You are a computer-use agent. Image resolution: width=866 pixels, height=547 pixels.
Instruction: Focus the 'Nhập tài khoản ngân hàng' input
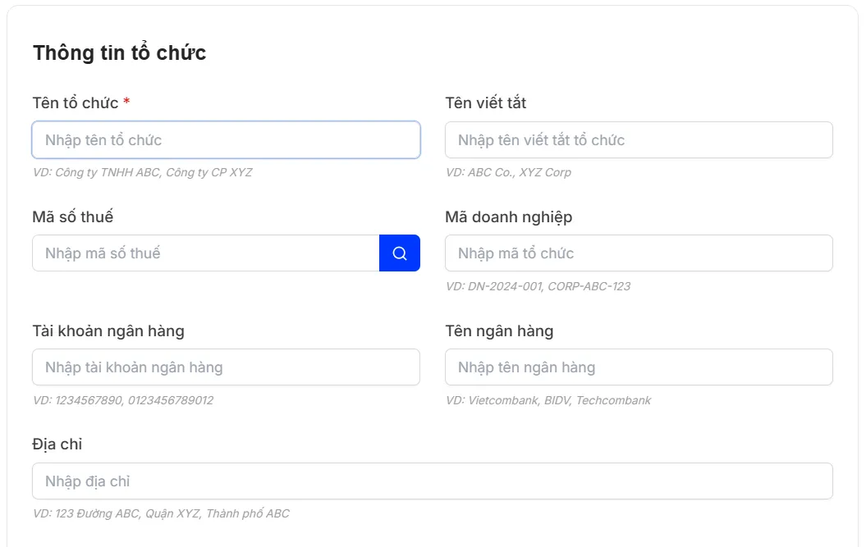pos(226,367)
